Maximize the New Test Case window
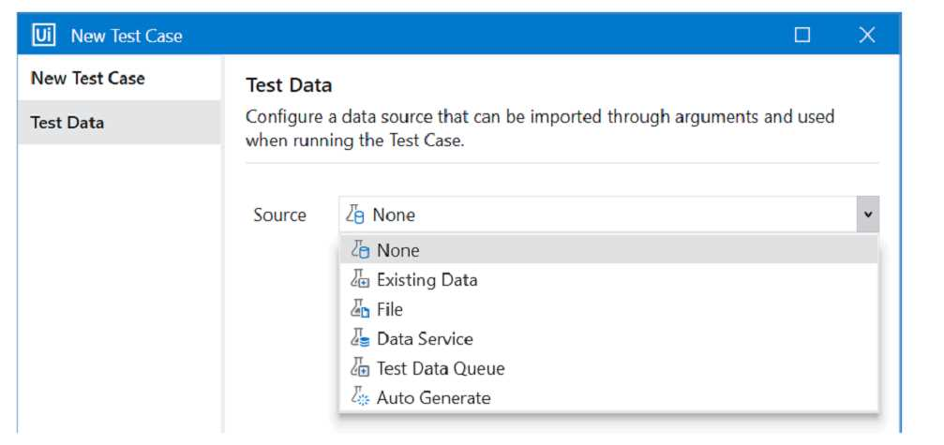Screen dimensions: 944x445 pos(802,36)
